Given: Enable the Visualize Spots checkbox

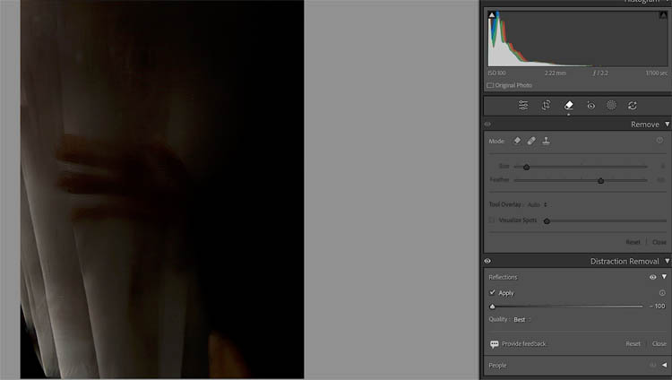Looking at the screenshot, I should coord(492,220).
